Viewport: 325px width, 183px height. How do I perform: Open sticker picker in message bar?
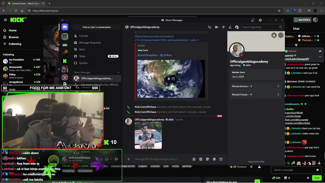[207, 159]
